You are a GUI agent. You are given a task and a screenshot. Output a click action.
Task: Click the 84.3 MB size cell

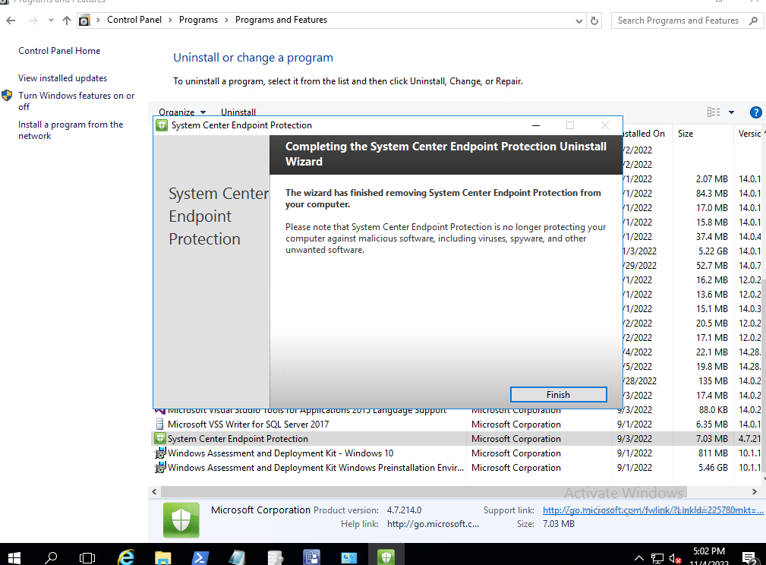click(712, 194)
